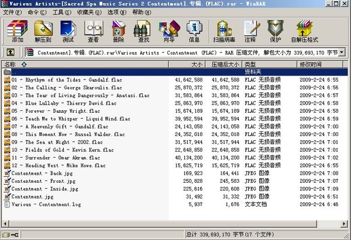Sort by 压缩后大小 column header
This screenshot has height=240, width=351.
223,65
